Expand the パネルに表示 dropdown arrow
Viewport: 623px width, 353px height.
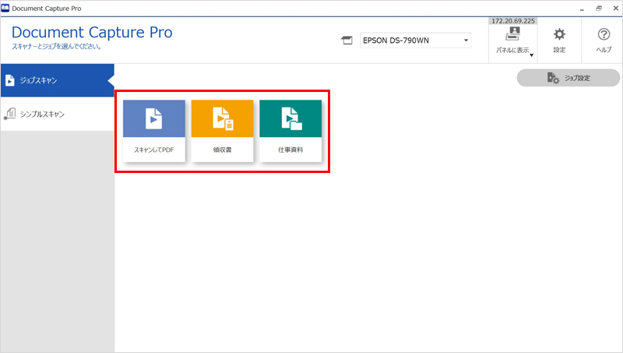(531, 55)
